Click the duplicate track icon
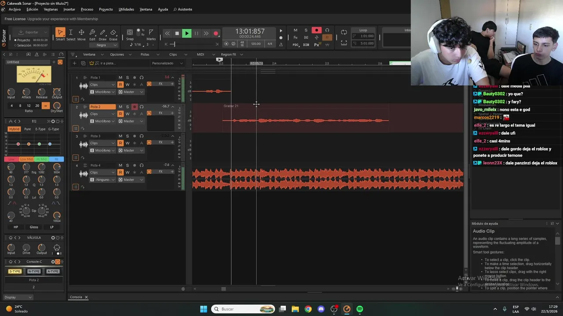563x316 pixels. pos(83,63)
